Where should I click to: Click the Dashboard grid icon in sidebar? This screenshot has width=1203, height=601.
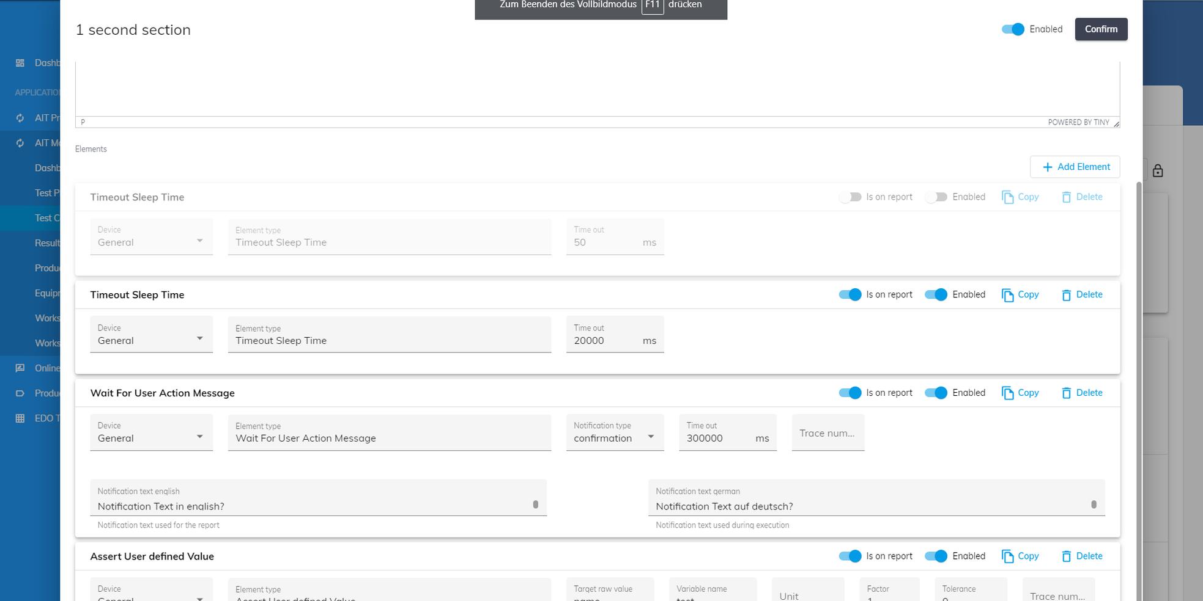[x=20, y=63]
